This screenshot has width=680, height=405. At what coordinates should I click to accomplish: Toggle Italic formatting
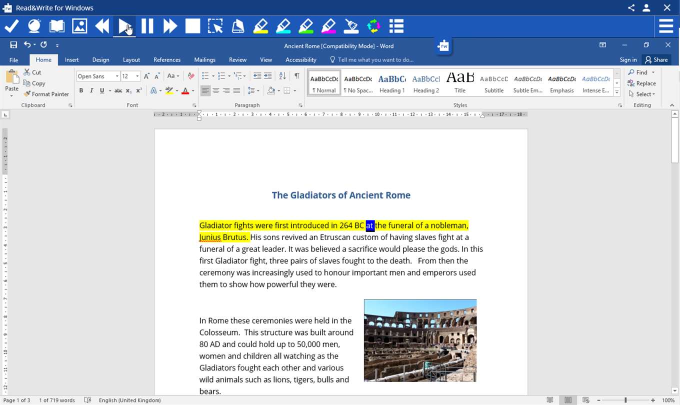91,90
